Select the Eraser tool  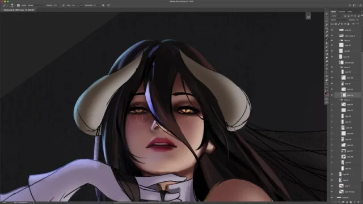pos(327,50)
